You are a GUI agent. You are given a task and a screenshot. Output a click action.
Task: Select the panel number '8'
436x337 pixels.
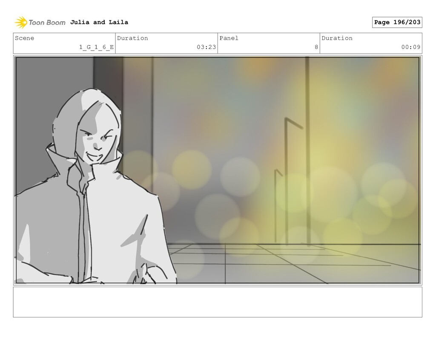point(316,47)
